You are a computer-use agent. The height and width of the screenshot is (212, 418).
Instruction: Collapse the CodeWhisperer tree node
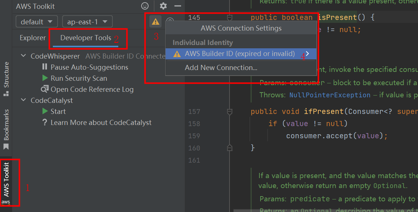click(23, 56)
